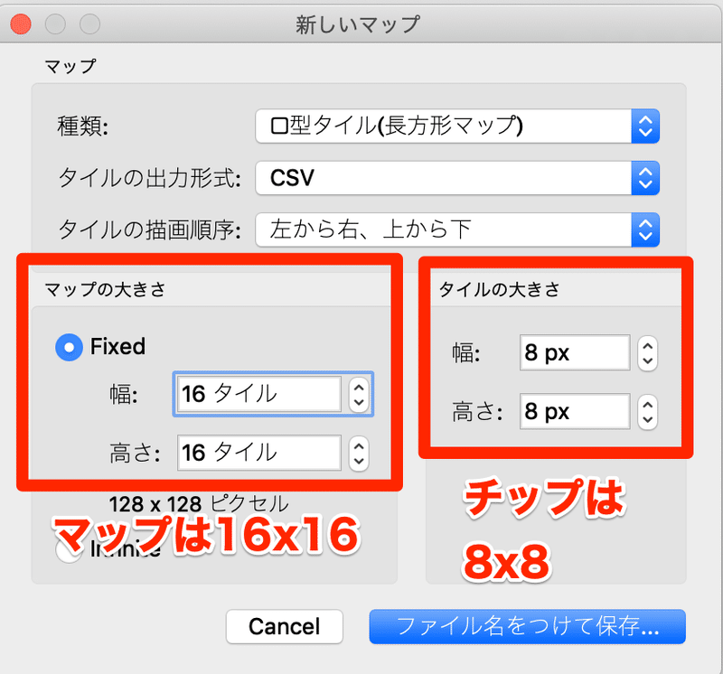Click ファイル名をつけて保存 to save the map
723x674 pixels.
click(x=528, y=626)
